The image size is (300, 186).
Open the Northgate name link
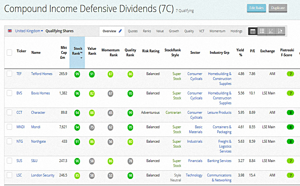point(39,141)
